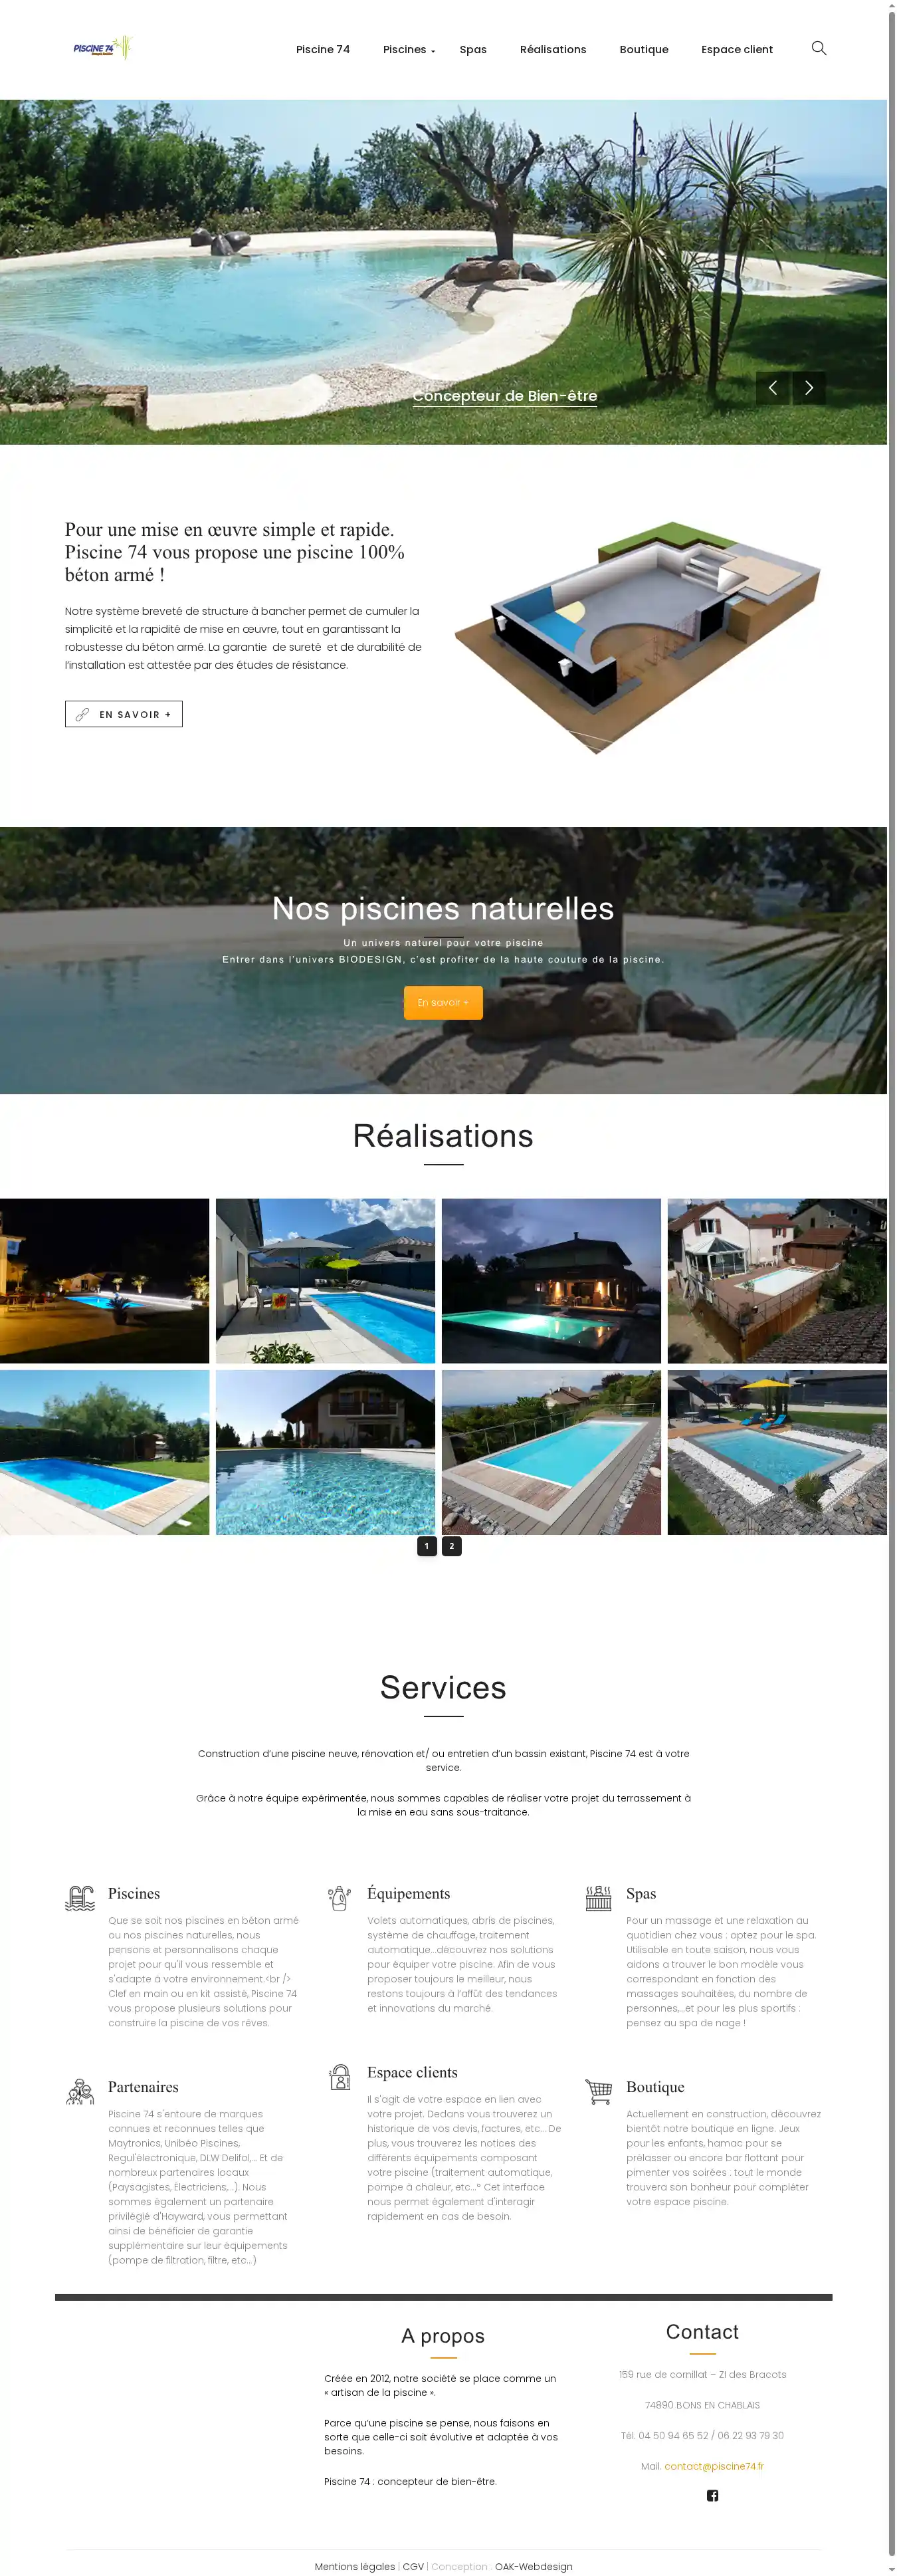Open the Mentions légales footer link
This screenshot has height=2576, width=897.
[355, 2566]
